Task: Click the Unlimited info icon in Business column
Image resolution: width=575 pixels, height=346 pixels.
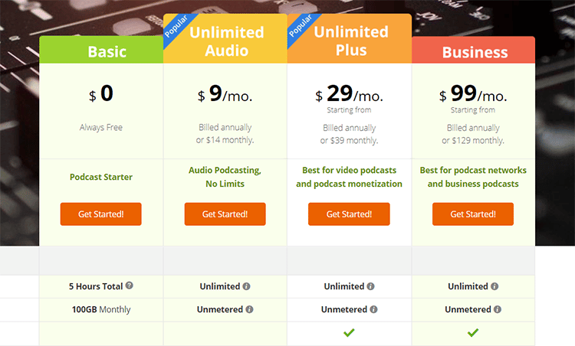Action: tap(495, 286)
